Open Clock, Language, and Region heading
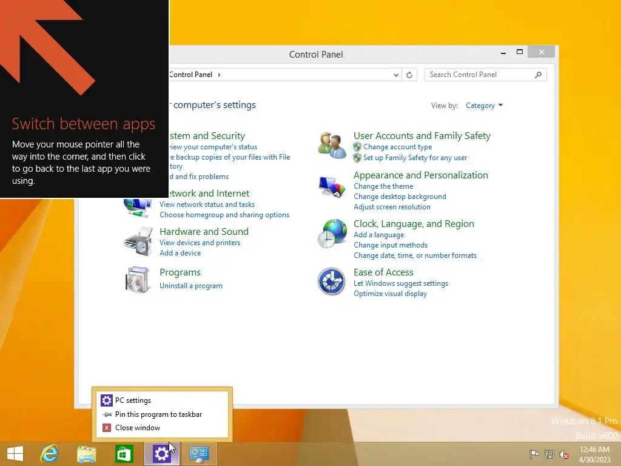 coord(414,223)
